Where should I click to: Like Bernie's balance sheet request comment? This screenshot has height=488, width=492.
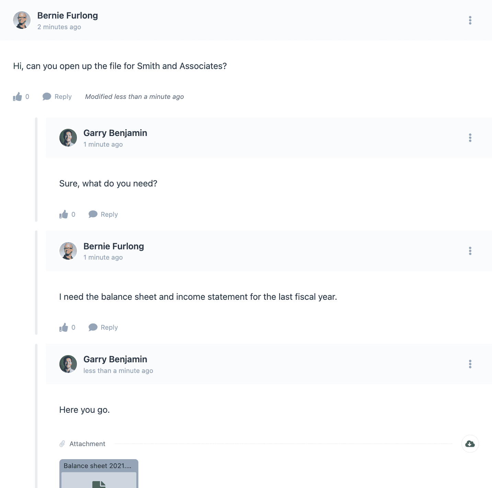tap(64, 328)
